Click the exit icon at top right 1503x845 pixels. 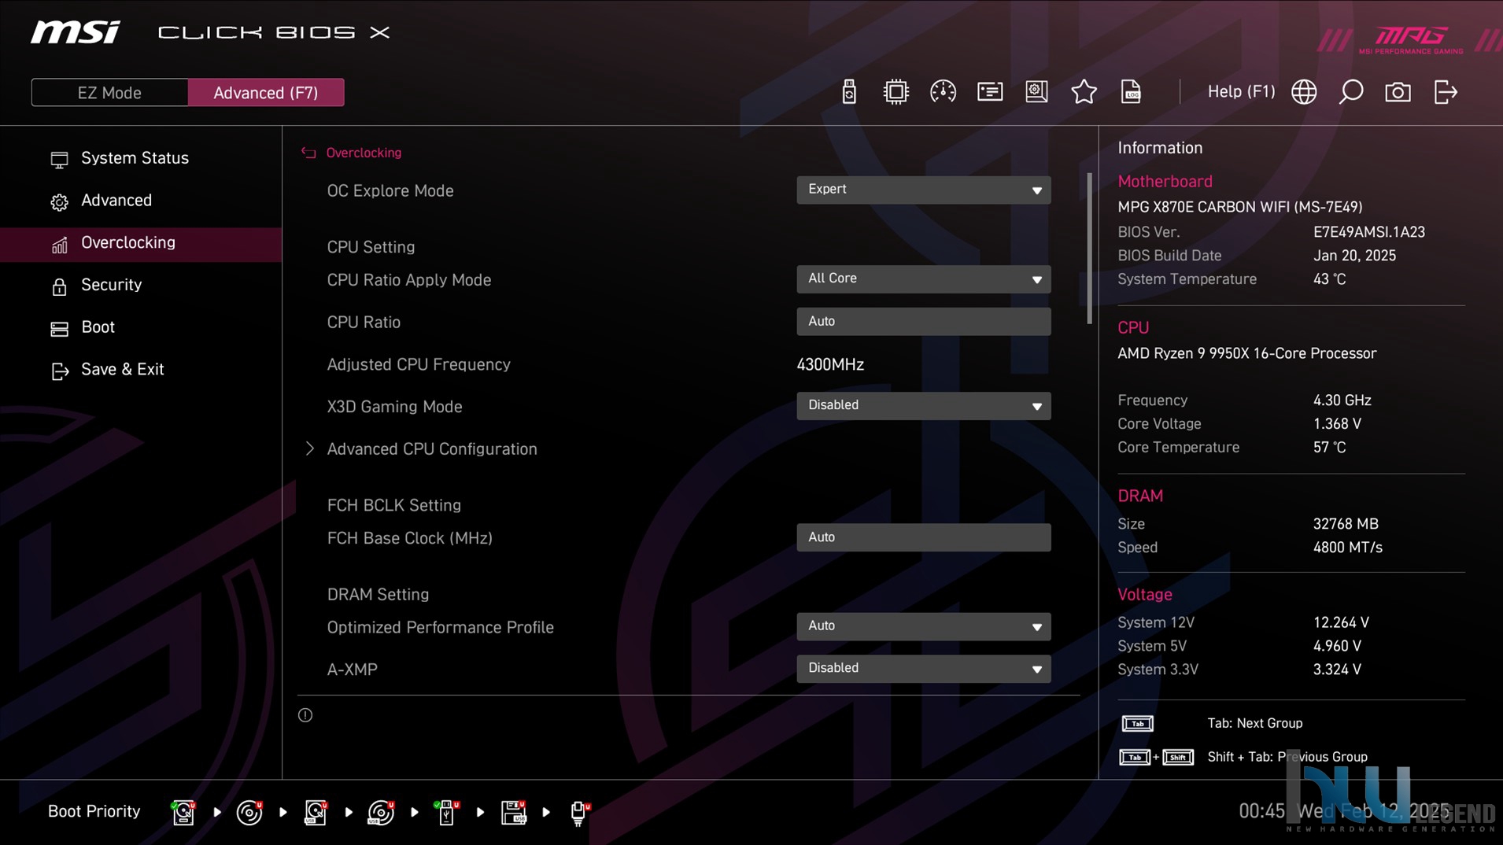1446,92
